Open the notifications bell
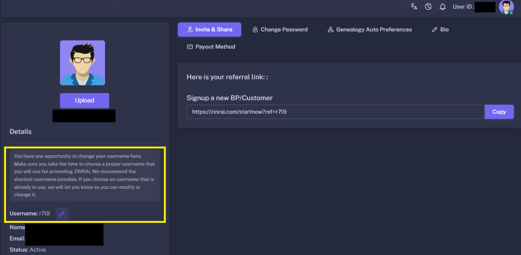Screen dimensions: 521x255 click(x=443, y=7)
